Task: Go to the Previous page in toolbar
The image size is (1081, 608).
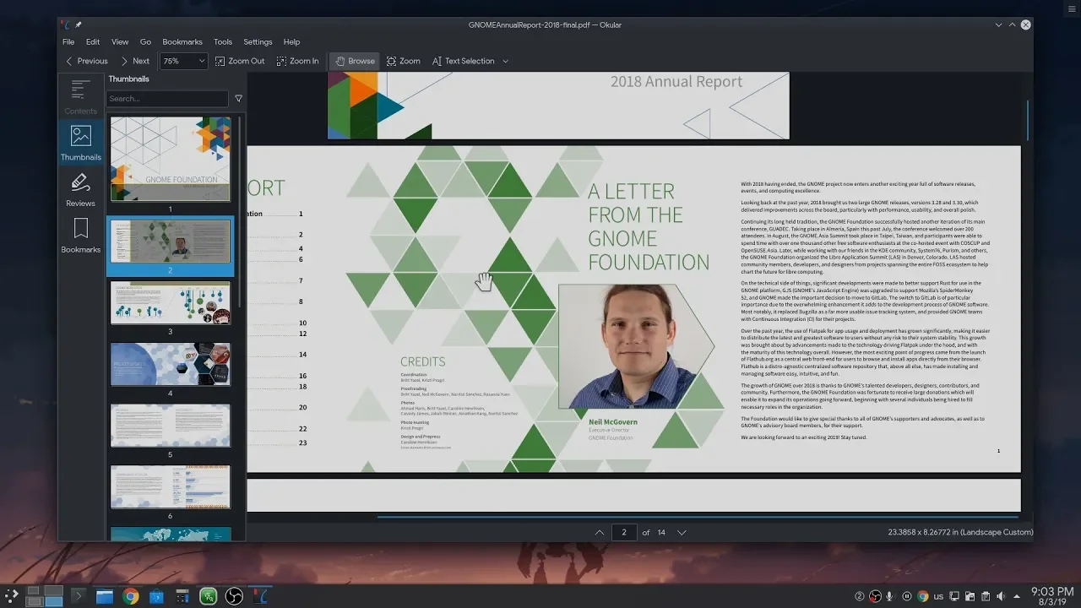Action: coord(86,61)
